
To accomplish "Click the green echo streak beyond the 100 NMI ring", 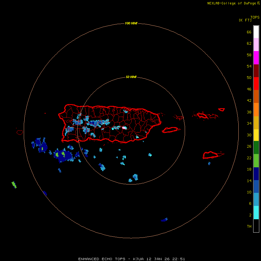I will click(x=14, y=185).
